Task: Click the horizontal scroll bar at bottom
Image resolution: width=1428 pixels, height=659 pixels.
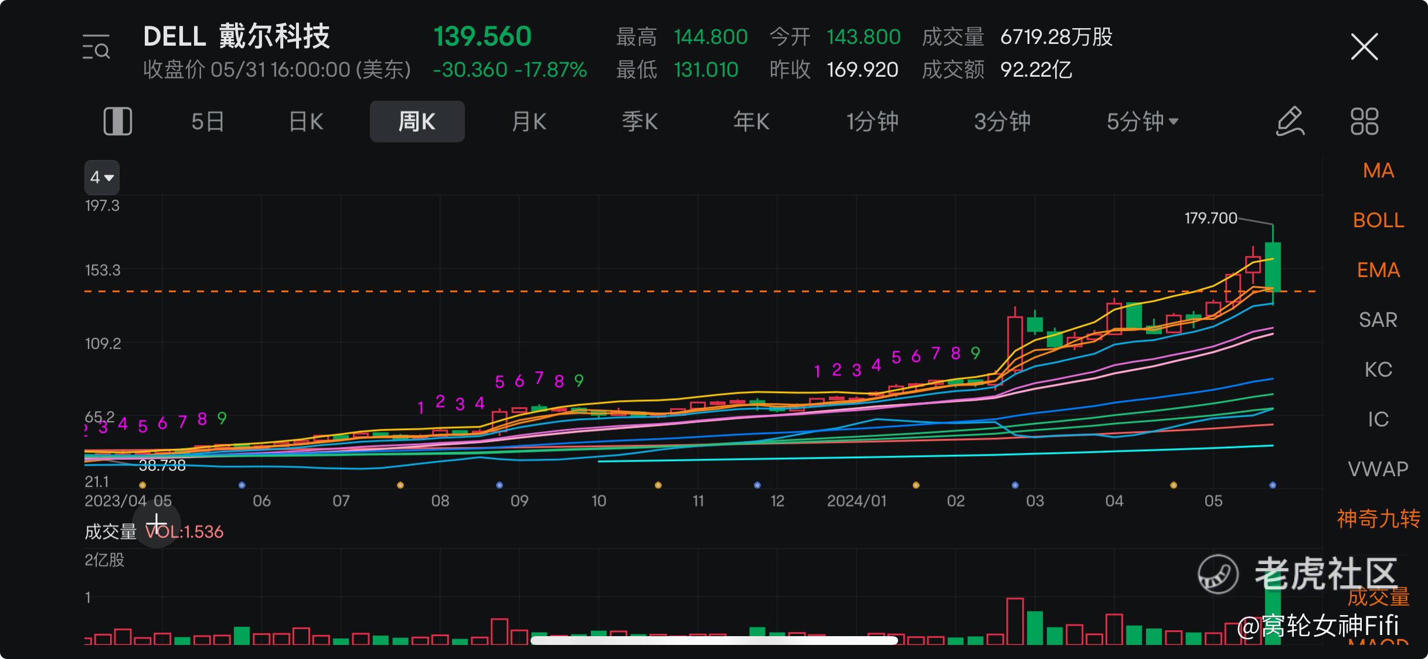Action: (x=714, y=640)
